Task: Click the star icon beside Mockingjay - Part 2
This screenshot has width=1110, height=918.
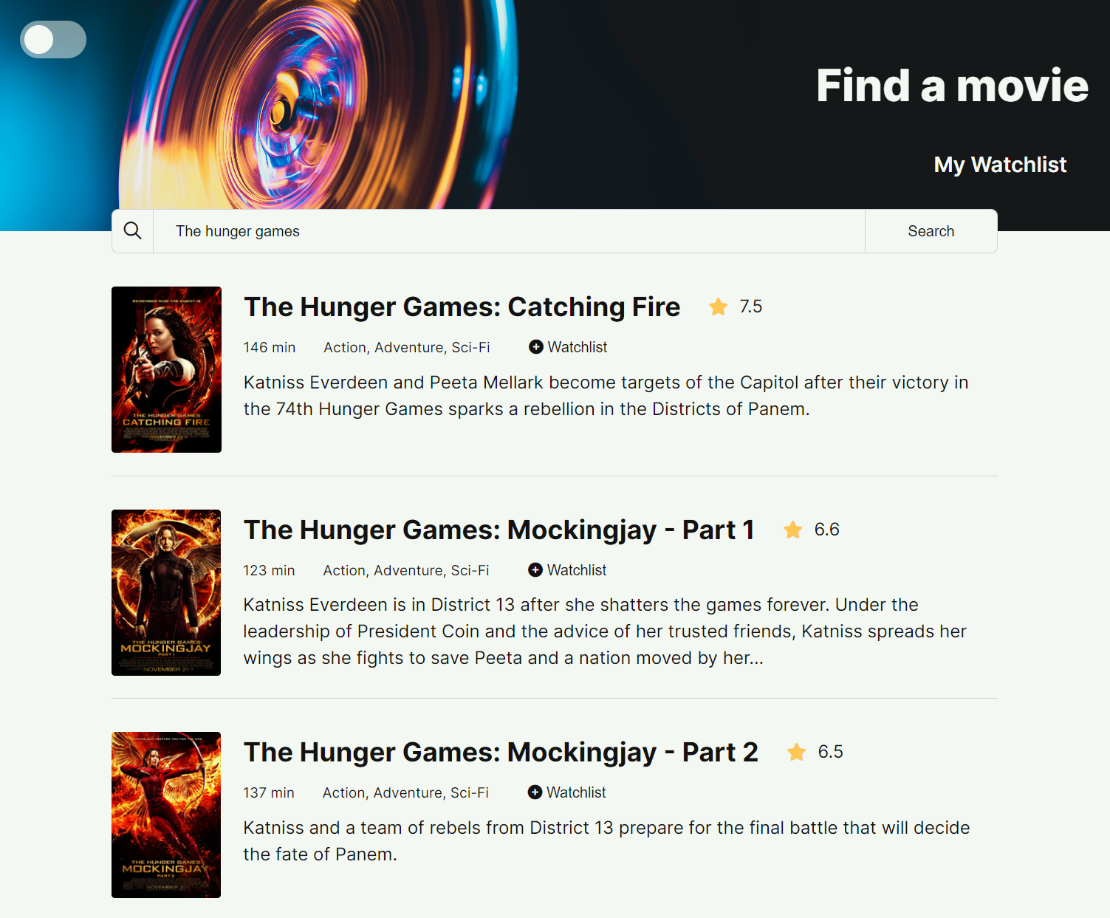Action: pos(796,752)
